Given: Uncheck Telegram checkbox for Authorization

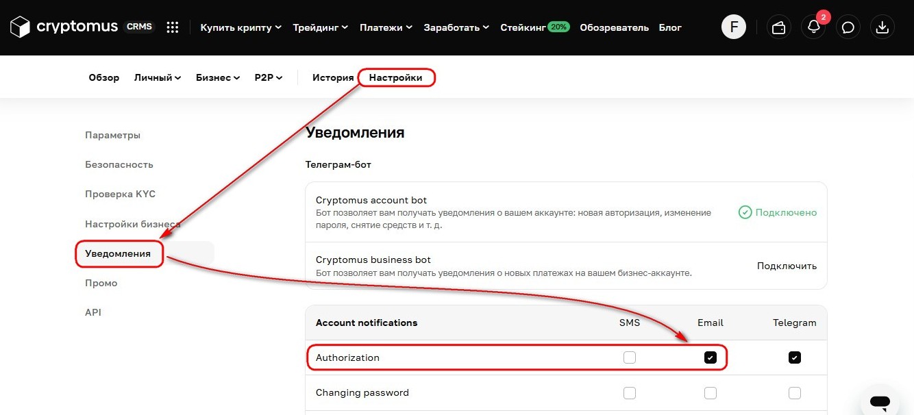Looking at the screenshot, I should 795,357.
